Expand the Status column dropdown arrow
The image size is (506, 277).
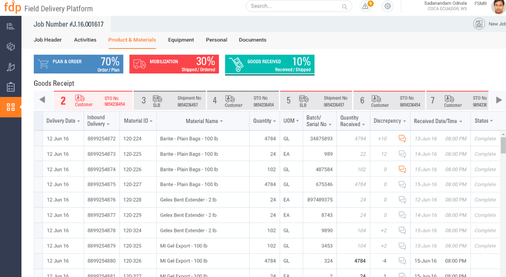tap(492, 121)
